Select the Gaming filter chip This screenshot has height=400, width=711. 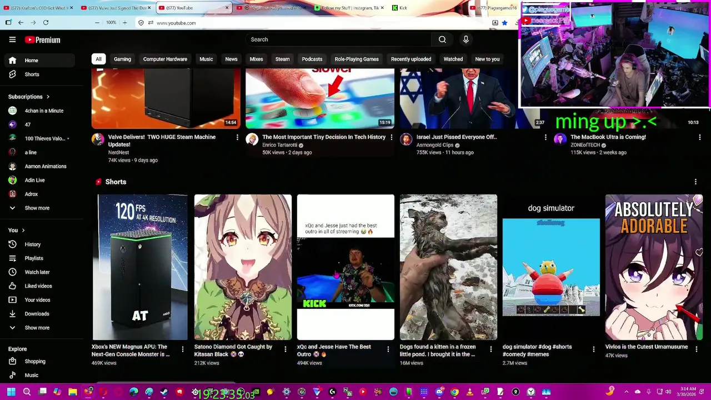(122, 59)
